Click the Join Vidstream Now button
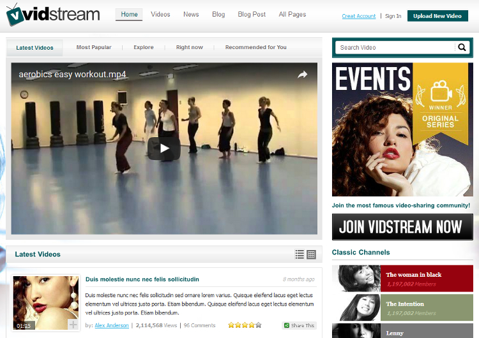Viewport: 479px width, 338px height. [402, 226]
